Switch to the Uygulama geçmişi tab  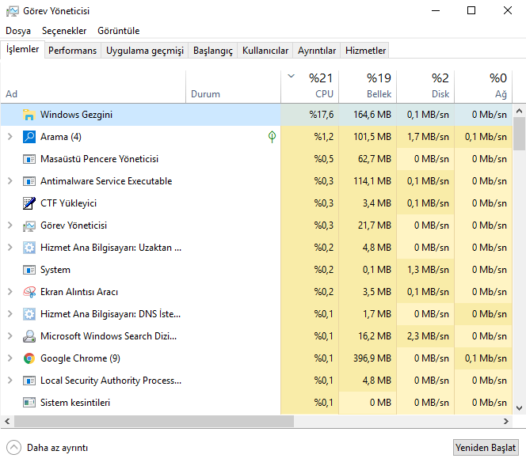pos(145,51)
